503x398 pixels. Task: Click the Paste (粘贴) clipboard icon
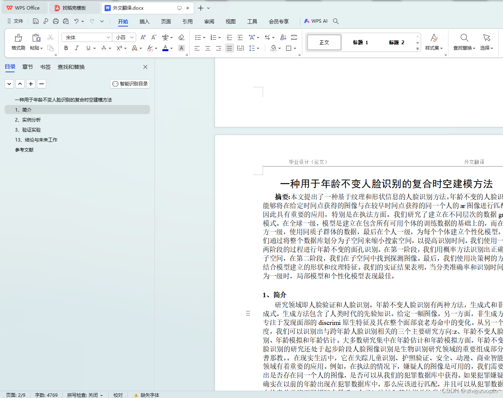tap(36, 38)
